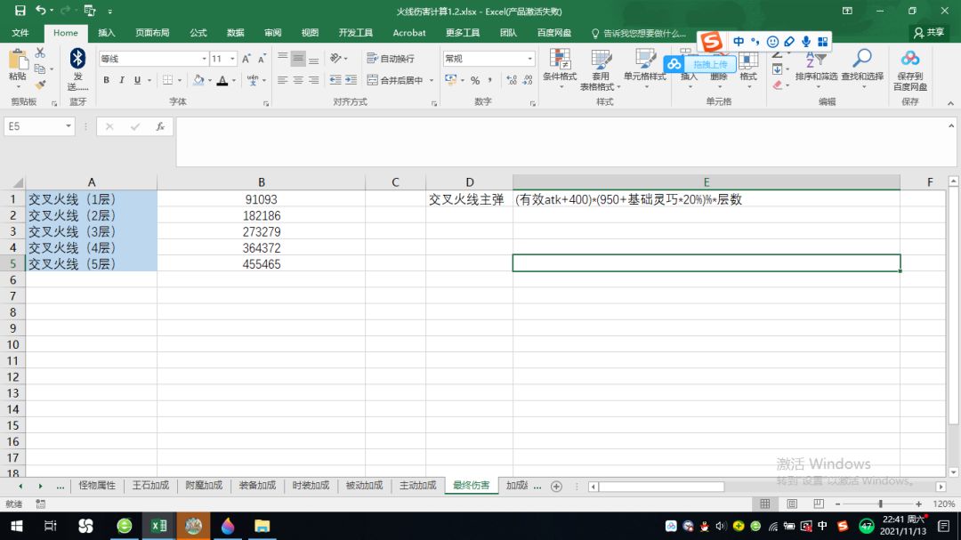This screenshot has width=961, height=540.
Task: Click the Bluetooth send icon
Action: [77, 60]
